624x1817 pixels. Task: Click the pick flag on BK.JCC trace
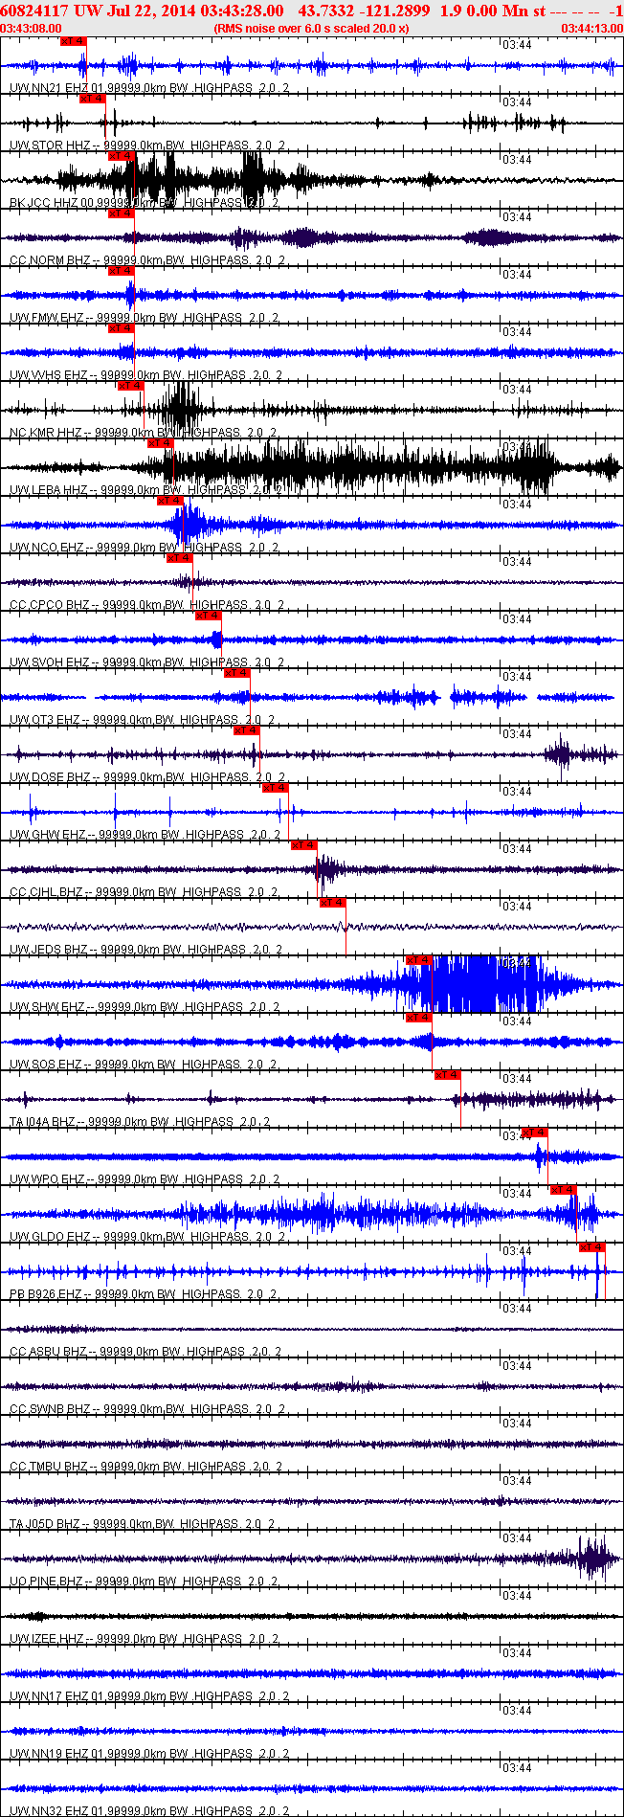coord(121,156)
